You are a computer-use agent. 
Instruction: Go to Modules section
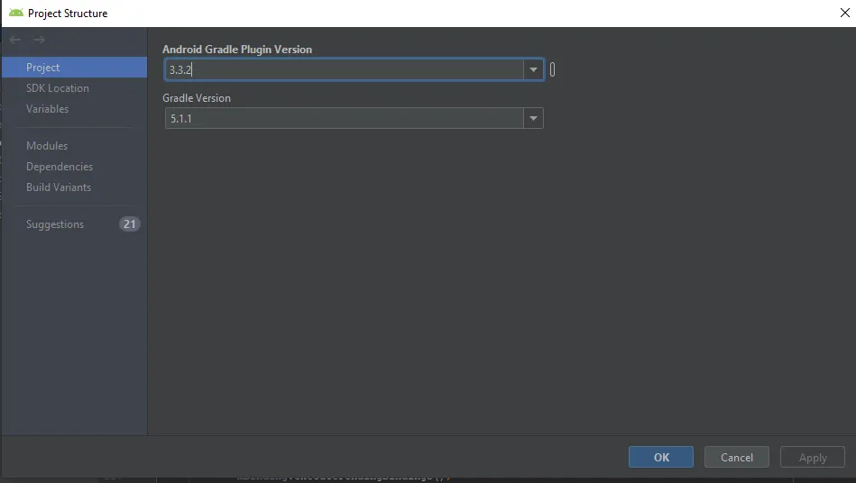(74, 146)
